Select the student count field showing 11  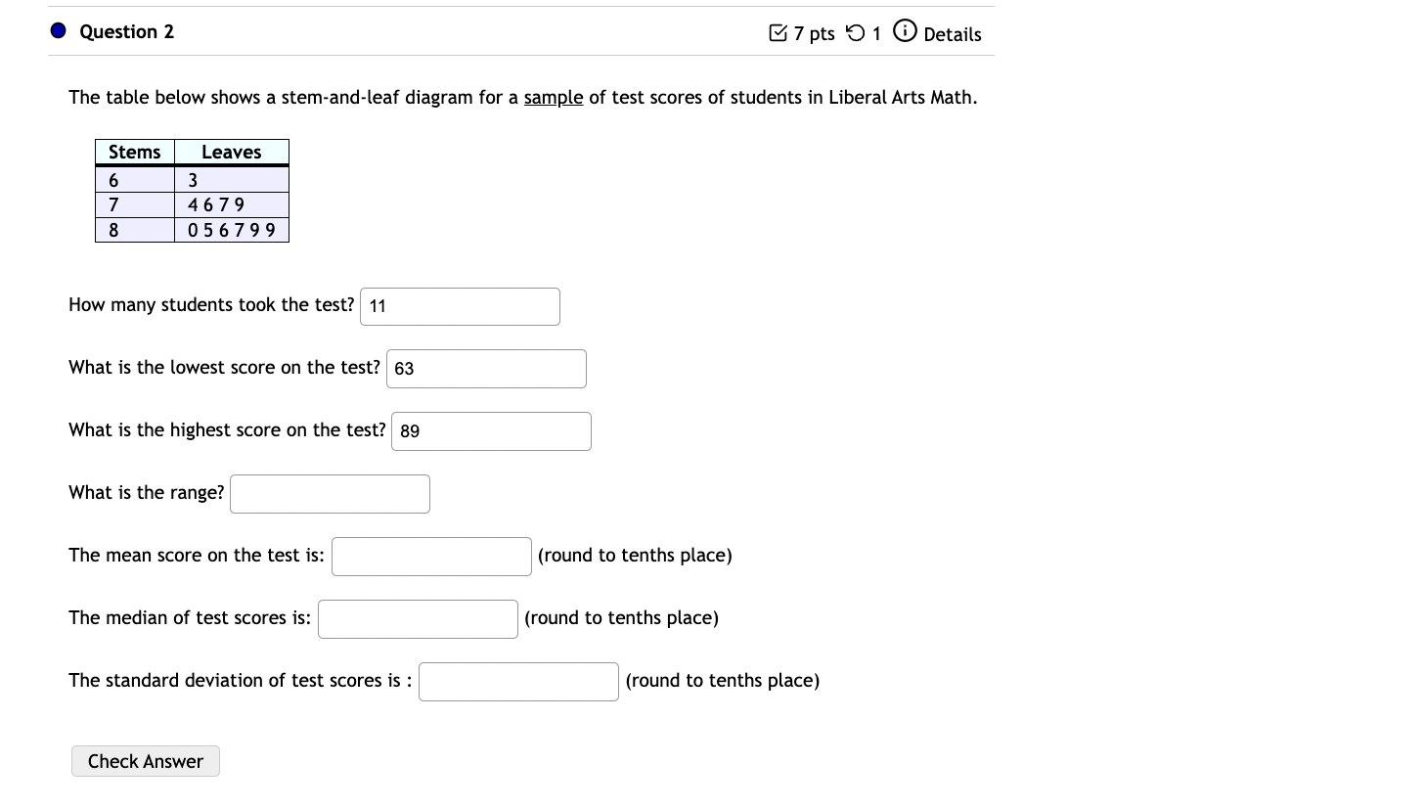tap(460, 306)
